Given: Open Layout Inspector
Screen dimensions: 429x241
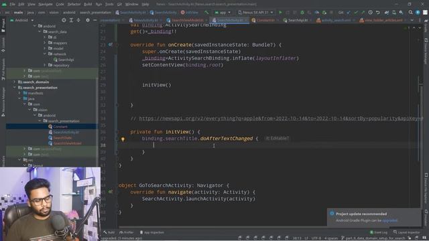Looking at the screenshot, I should pos(407,232).
